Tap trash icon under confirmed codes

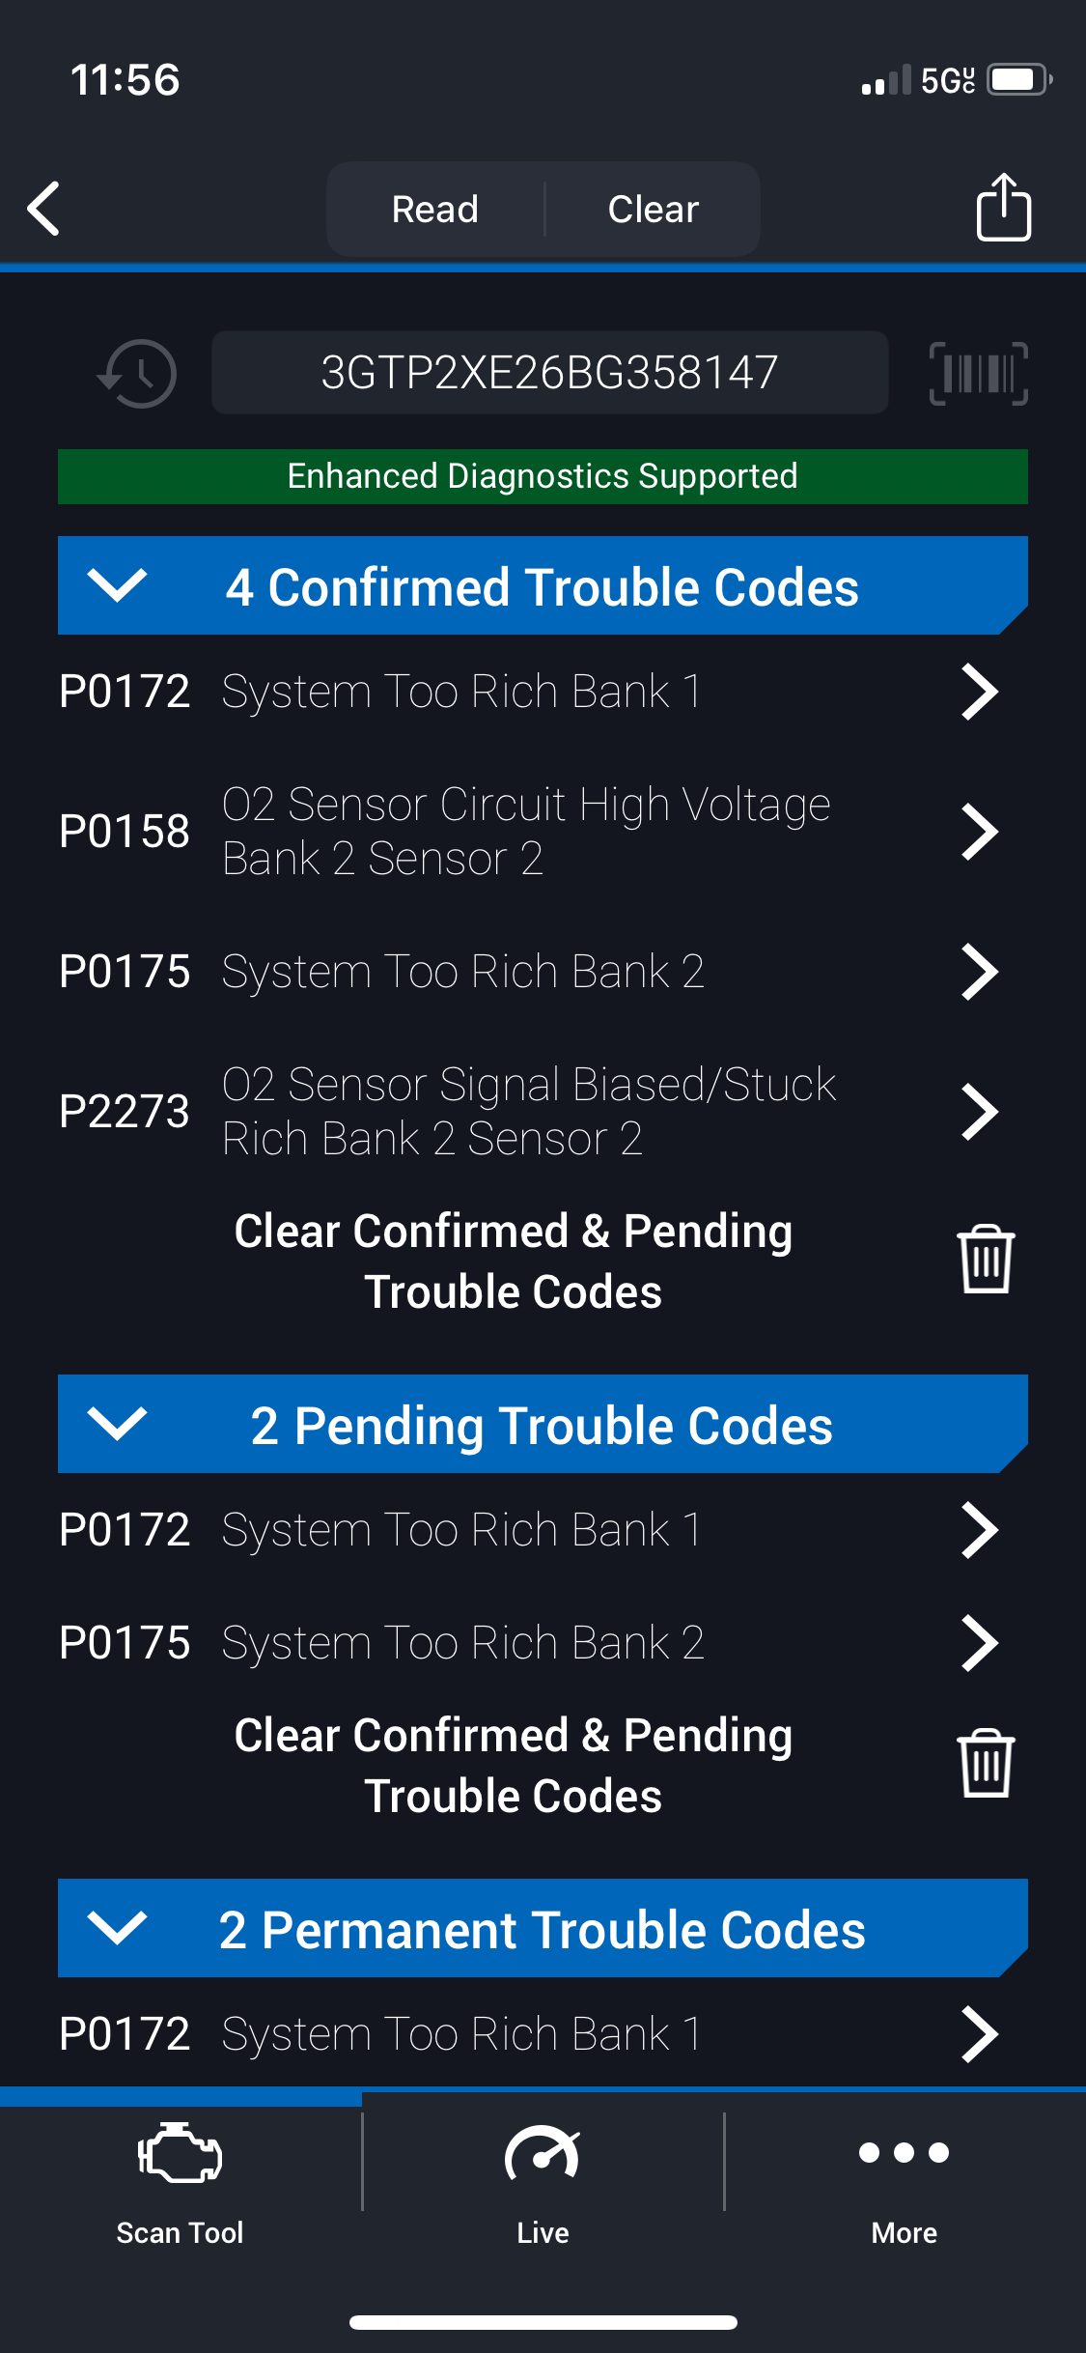[x=985, y=1260]
